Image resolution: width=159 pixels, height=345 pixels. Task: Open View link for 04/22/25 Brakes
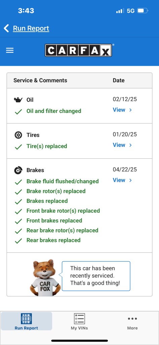119,180
